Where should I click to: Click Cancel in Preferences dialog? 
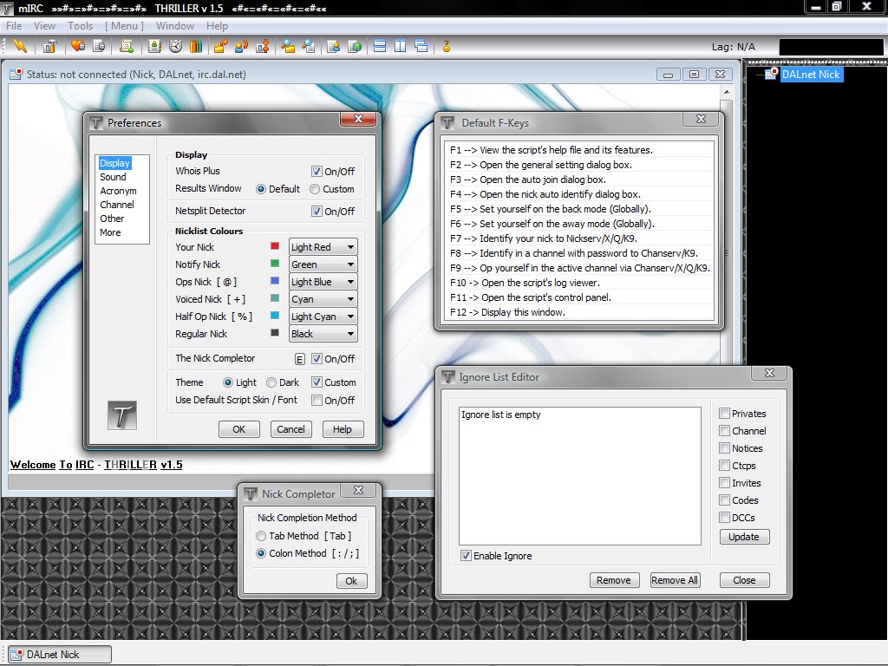[291, 429]
